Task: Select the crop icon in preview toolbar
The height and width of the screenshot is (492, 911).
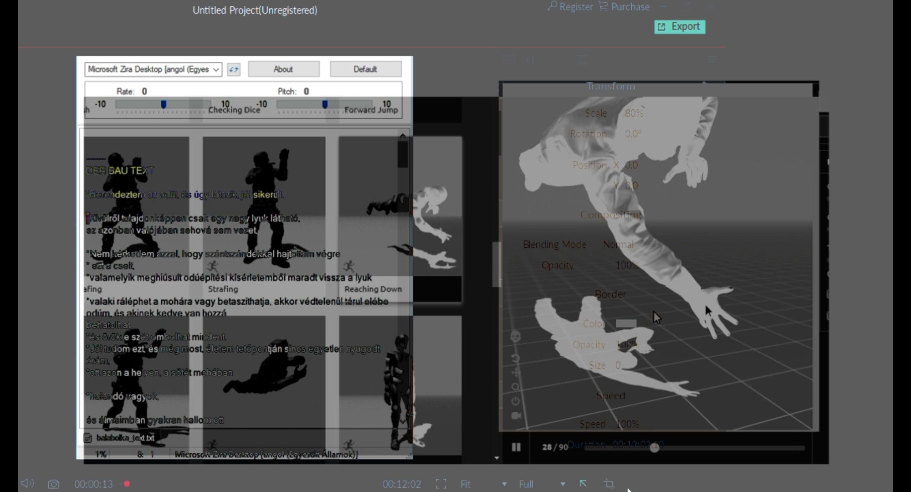Action: click(609, 484)
